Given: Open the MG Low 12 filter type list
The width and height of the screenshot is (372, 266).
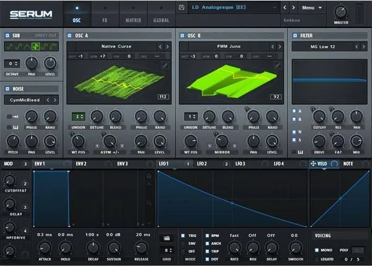Looking at the screenshot, I should [322, 47].
